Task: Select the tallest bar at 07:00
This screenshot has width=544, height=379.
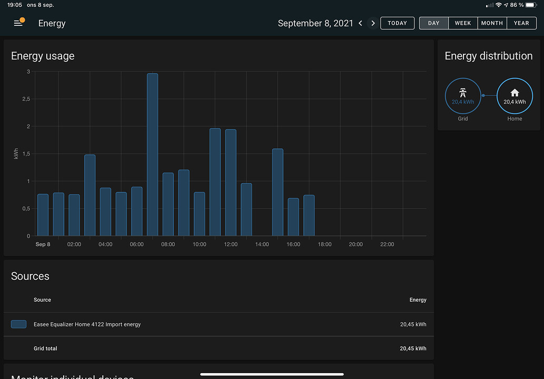Action: tap(152, 155)
